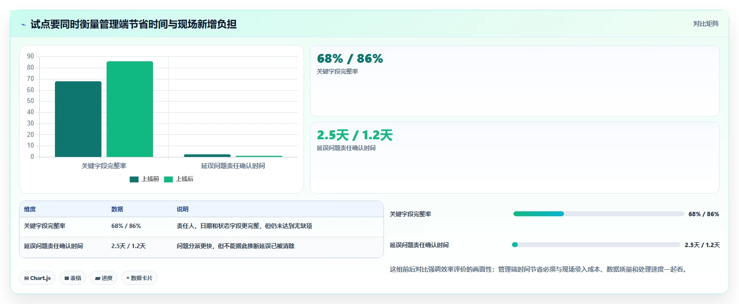
Task: Click the 上线后 bar for 关键字段完整率
Action: pos(130,109)
